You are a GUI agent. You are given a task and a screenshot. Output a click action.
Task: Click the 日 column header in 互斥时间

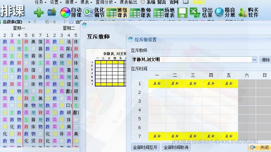pos(265,75)
